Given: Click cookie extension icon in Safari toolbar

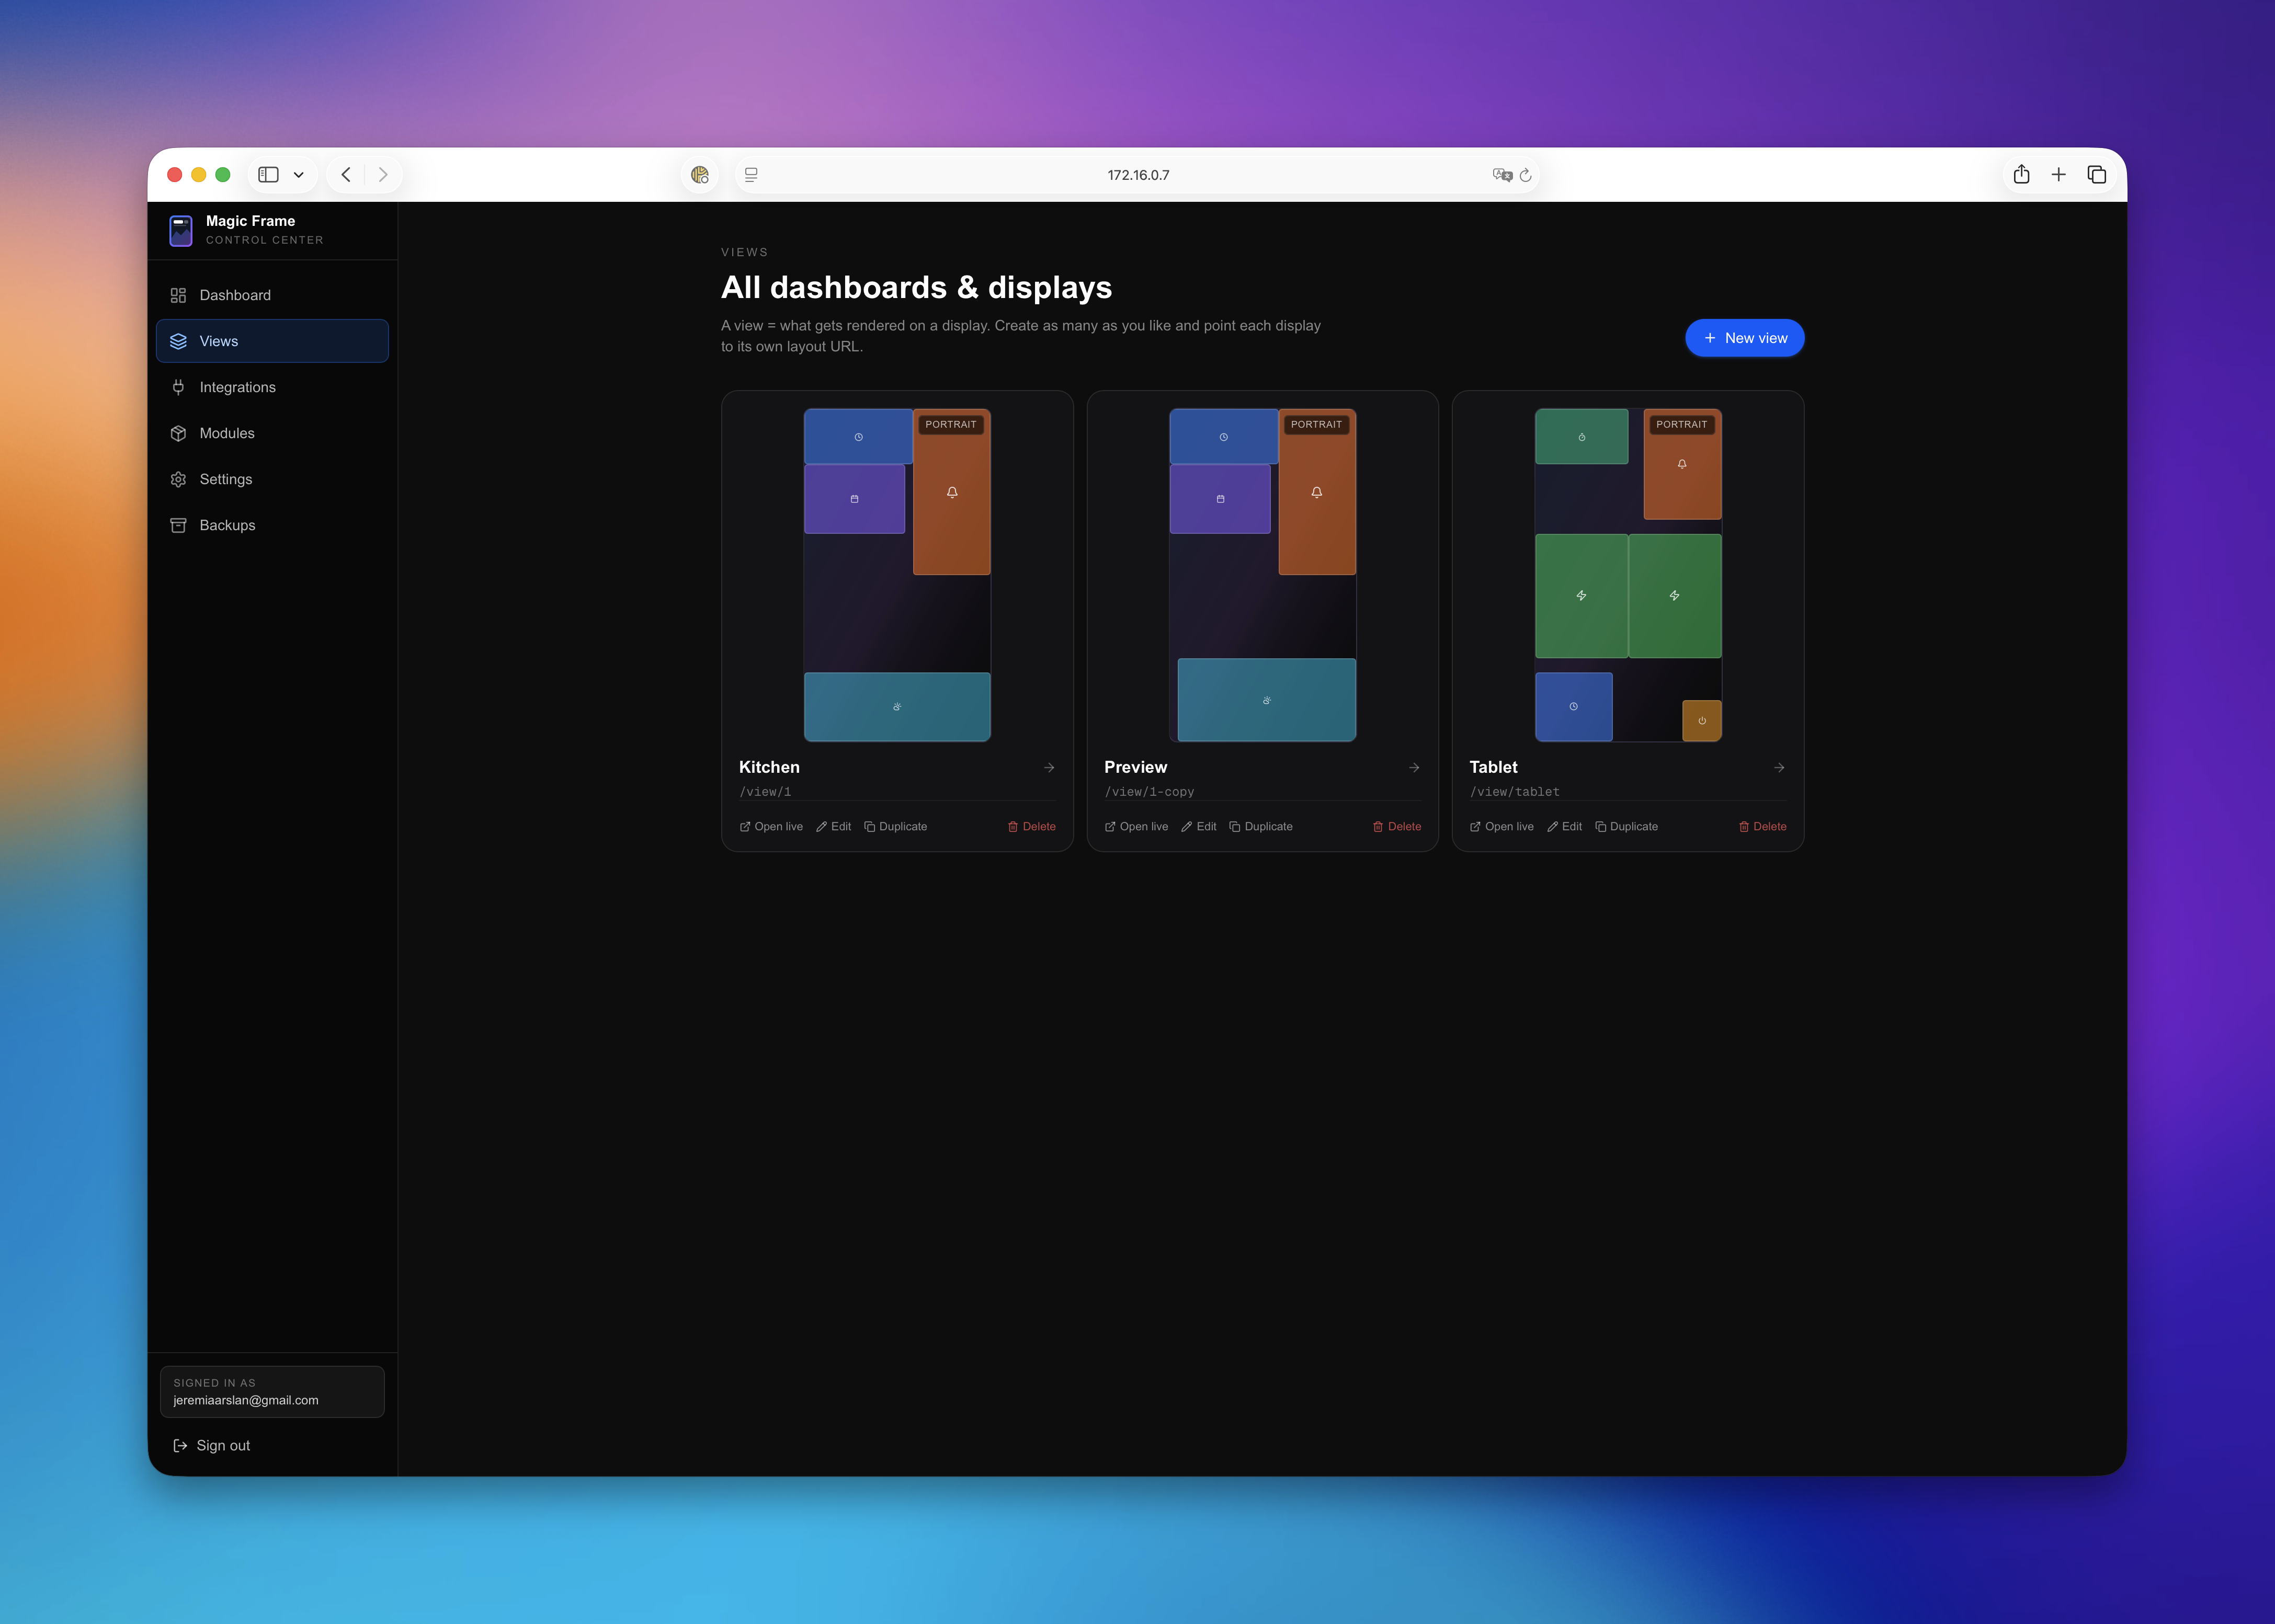Looking at the screenshot, I should (x=700, y=175).
